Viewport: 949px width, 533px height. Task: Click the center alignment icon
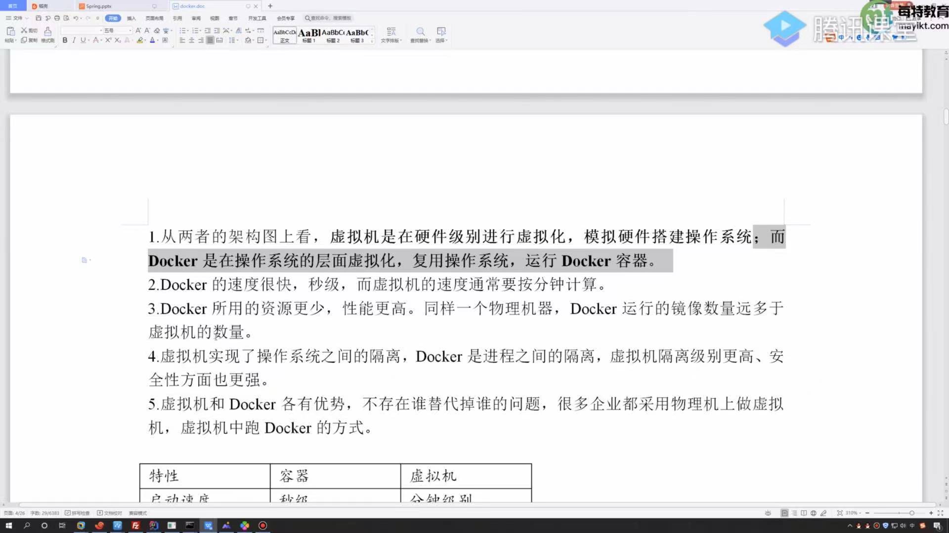191,40
